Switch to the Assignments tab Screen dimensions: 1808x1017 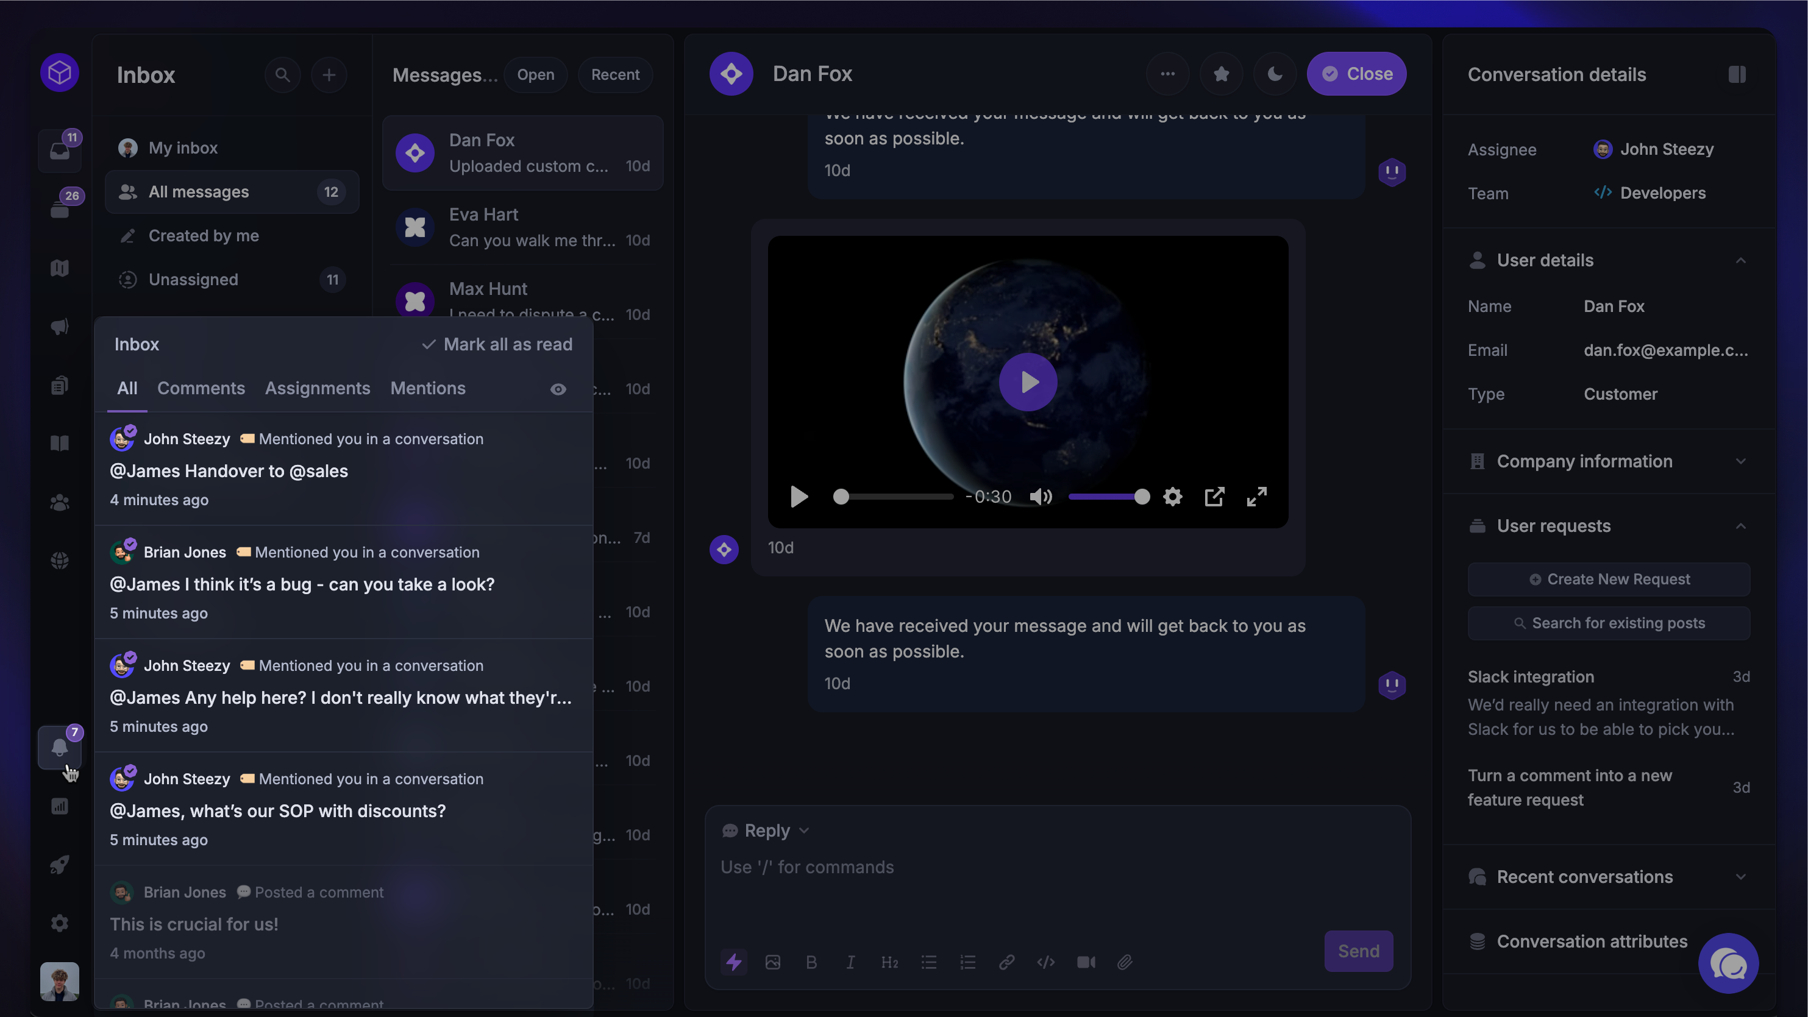point(317,388)
